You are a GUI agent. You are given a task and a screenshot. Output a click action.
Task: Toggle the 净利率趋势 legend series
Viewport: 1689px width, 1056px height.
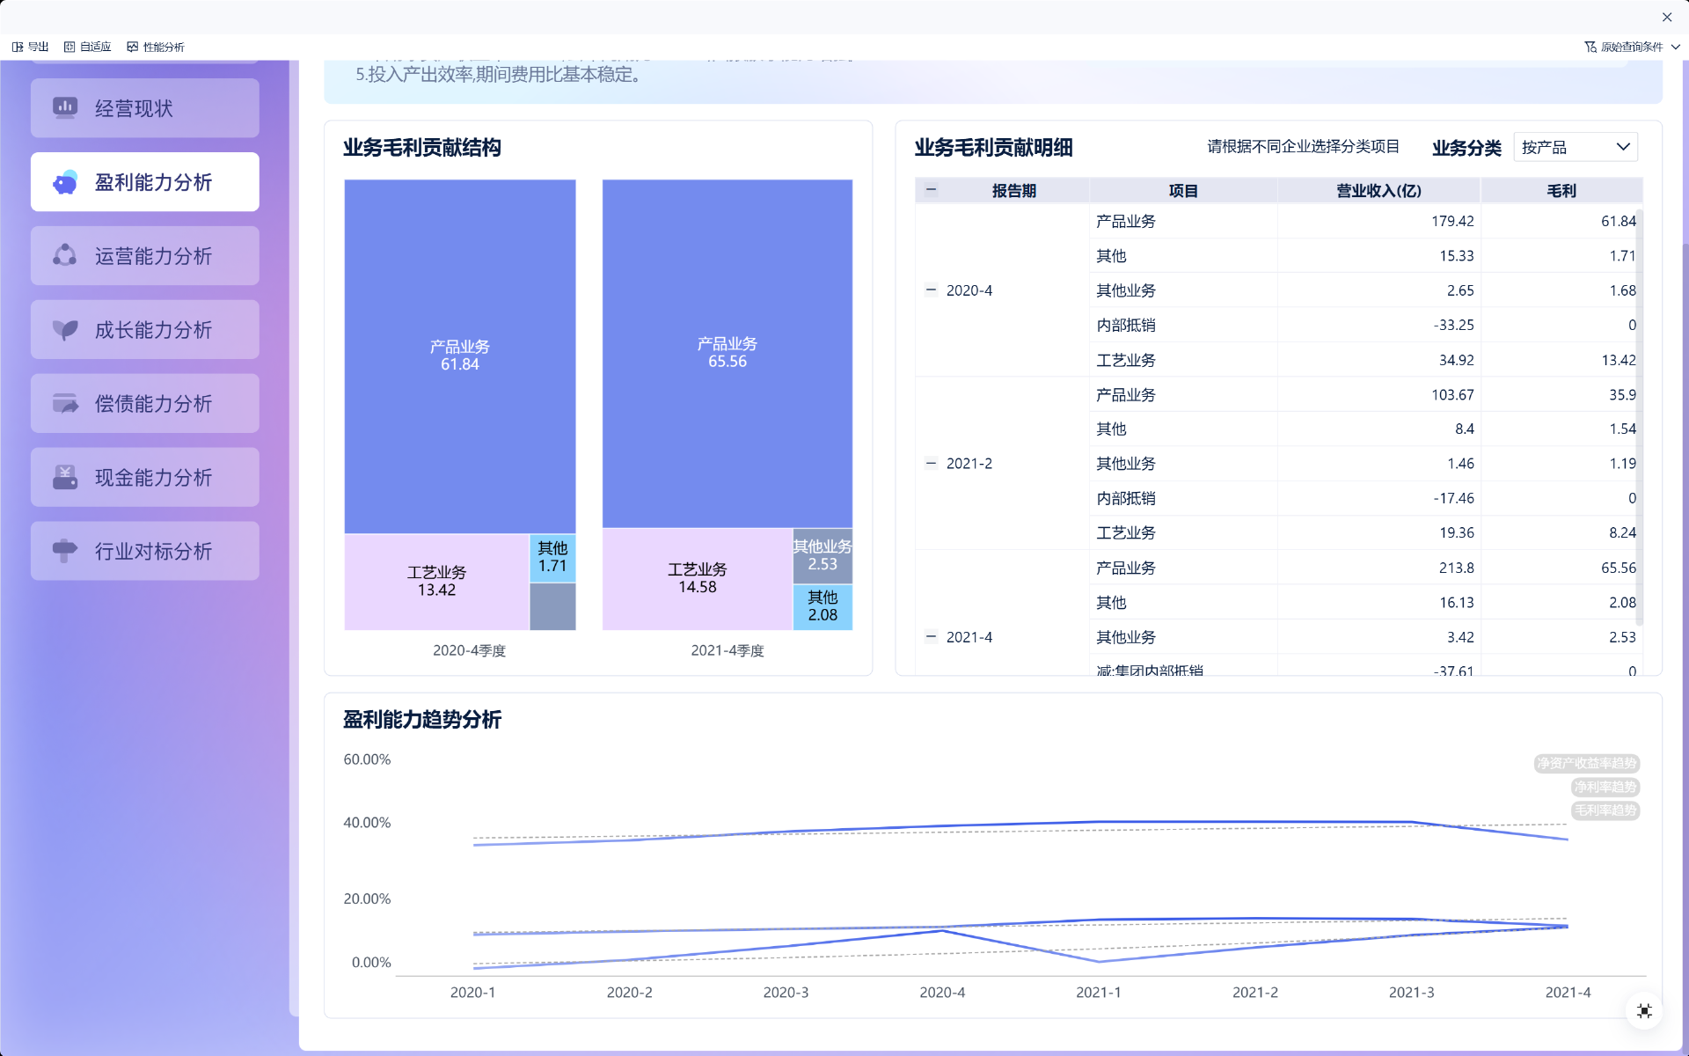point(1605,788)
